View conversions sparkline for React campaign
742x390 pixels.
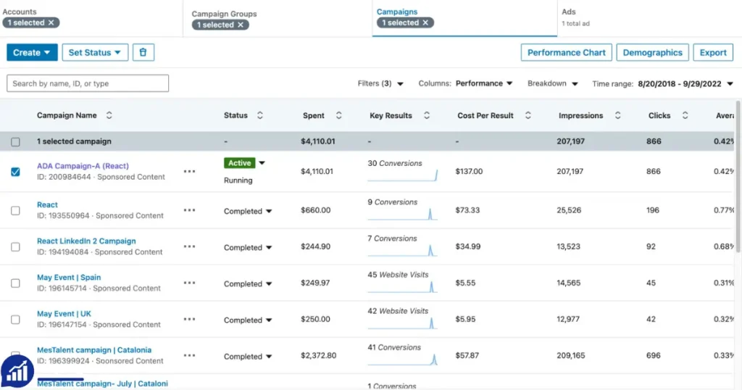coord(403,215)
